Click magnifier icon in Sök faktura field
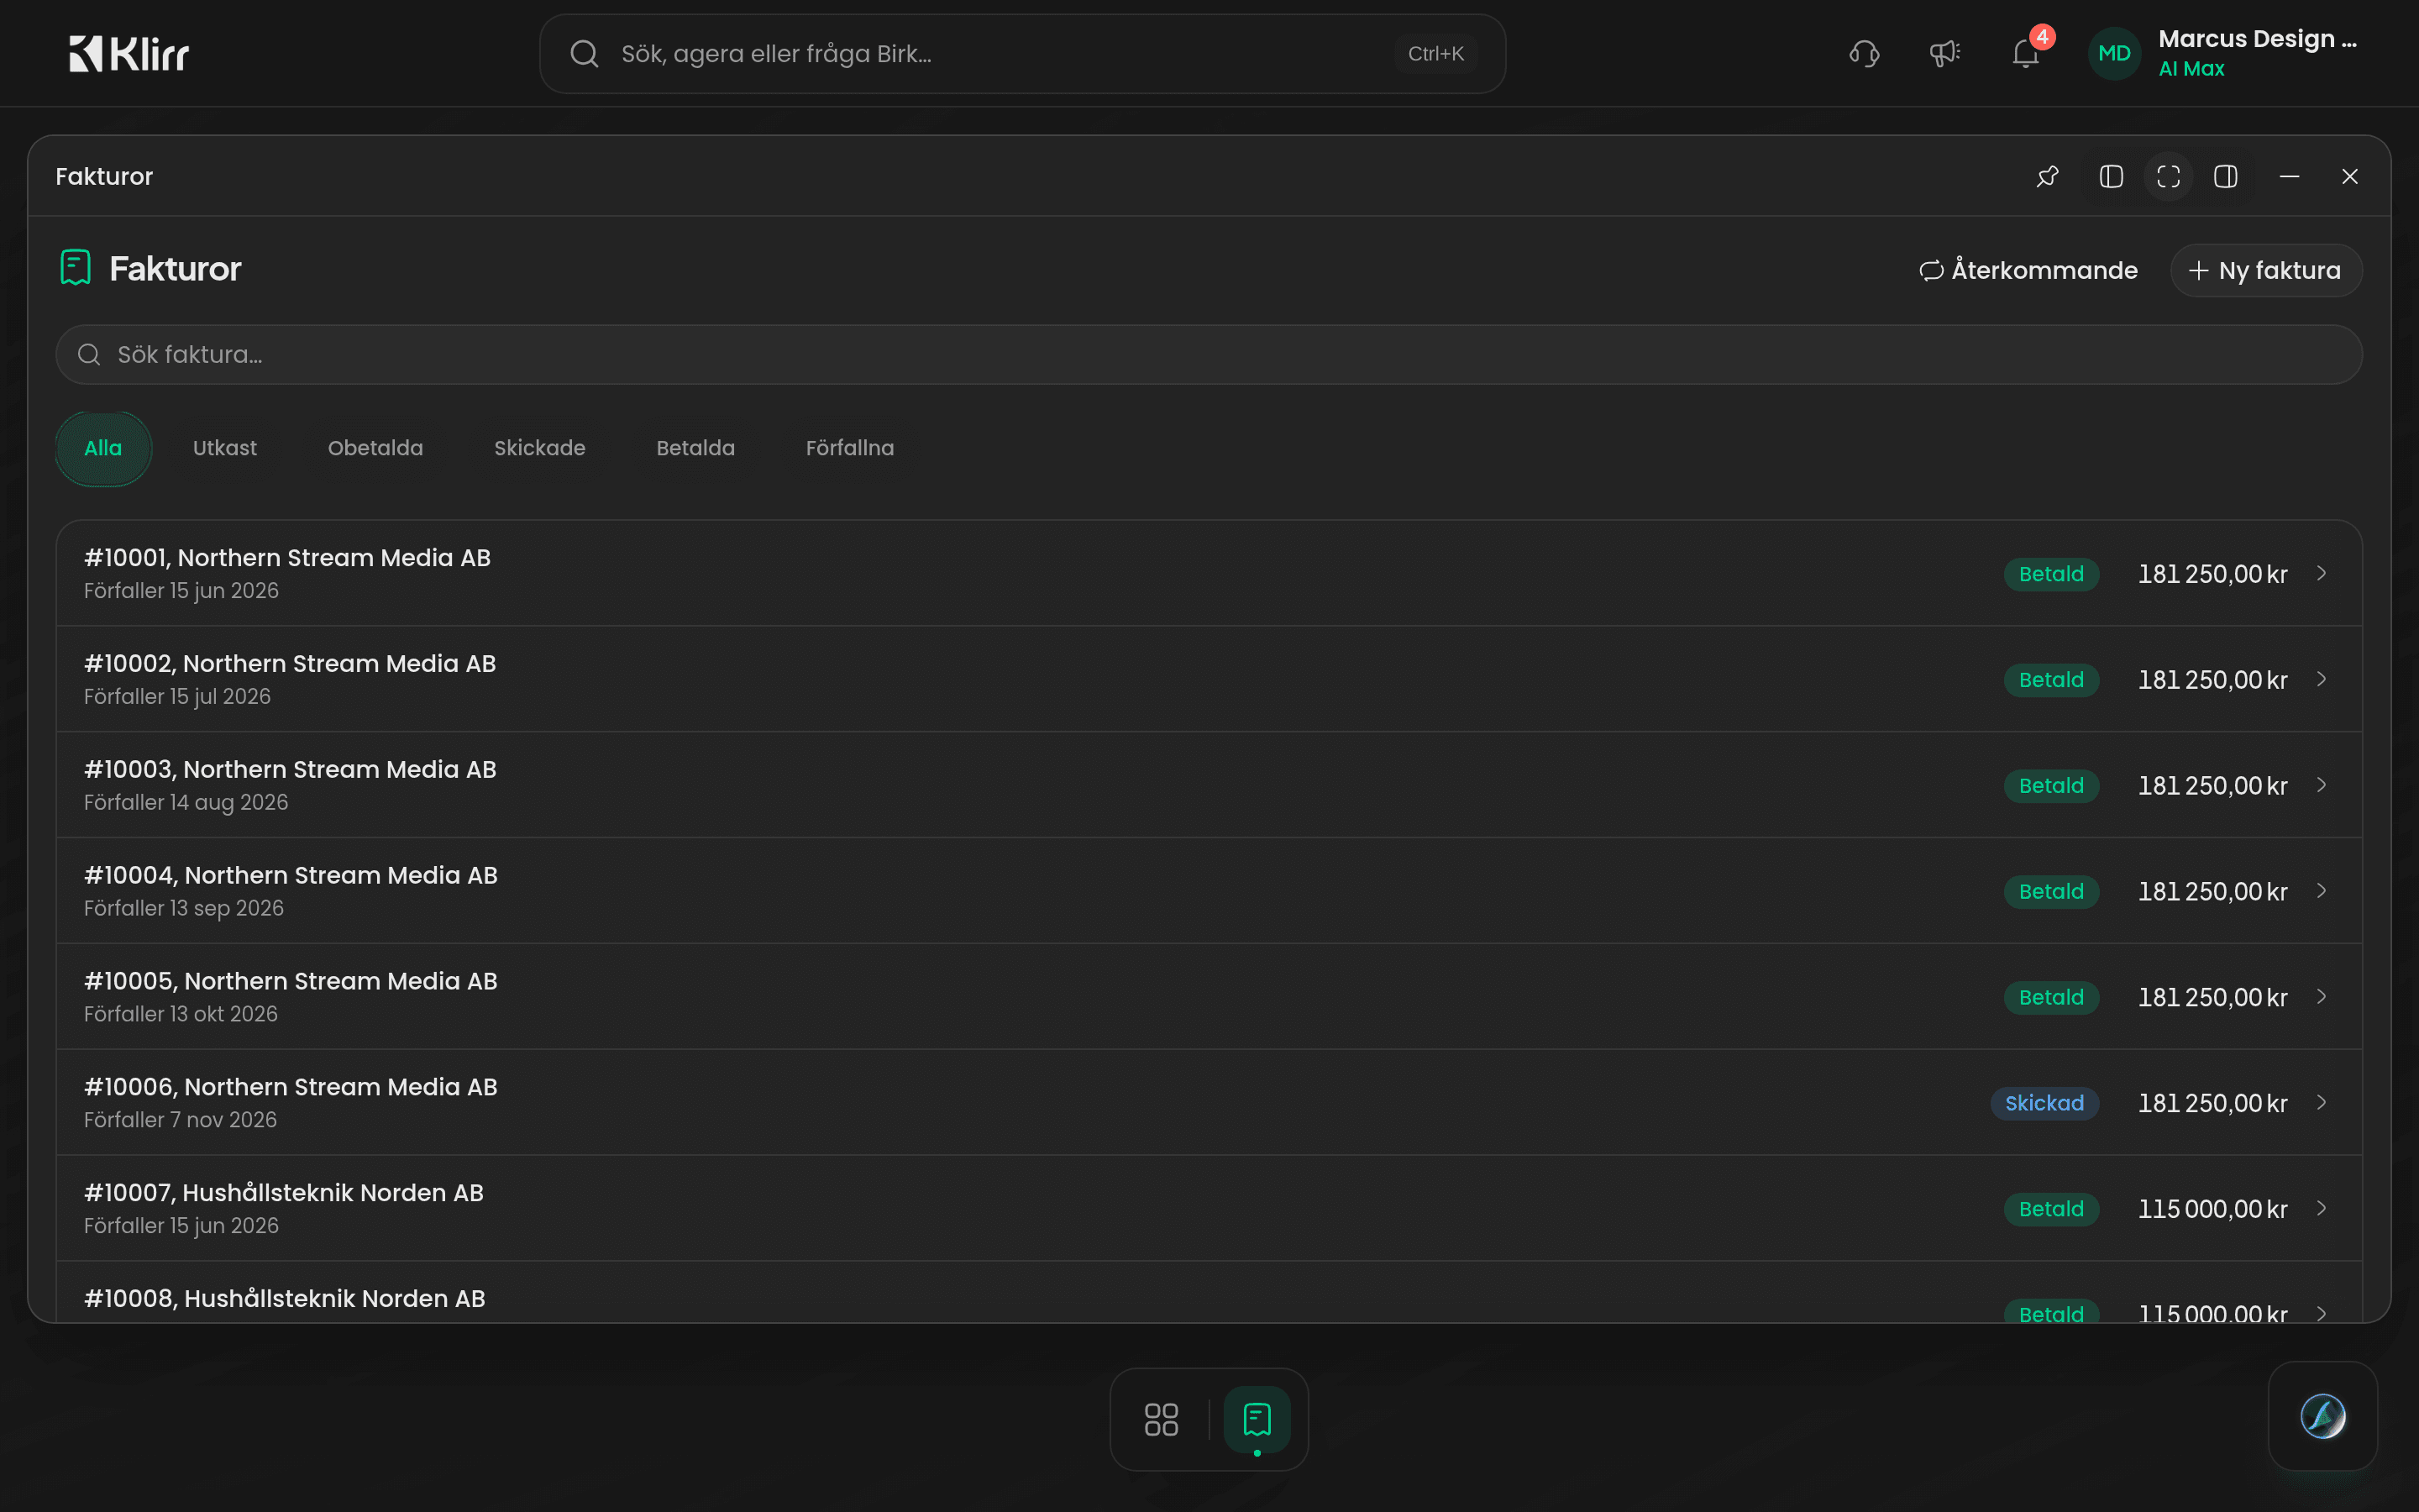The image size is (2419, 1512). pyautogui.click(x=89, y=354)
